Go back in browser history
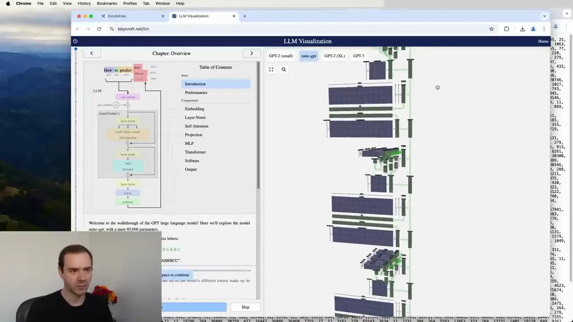 [x=77, y=29]
